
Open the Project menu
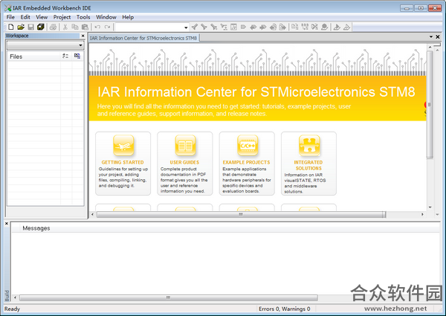click(x=62, y=17)
